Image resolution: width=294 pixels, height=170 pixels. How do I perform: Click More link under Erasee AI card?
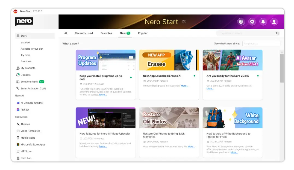pyautogui.click(x=184, y=86)
